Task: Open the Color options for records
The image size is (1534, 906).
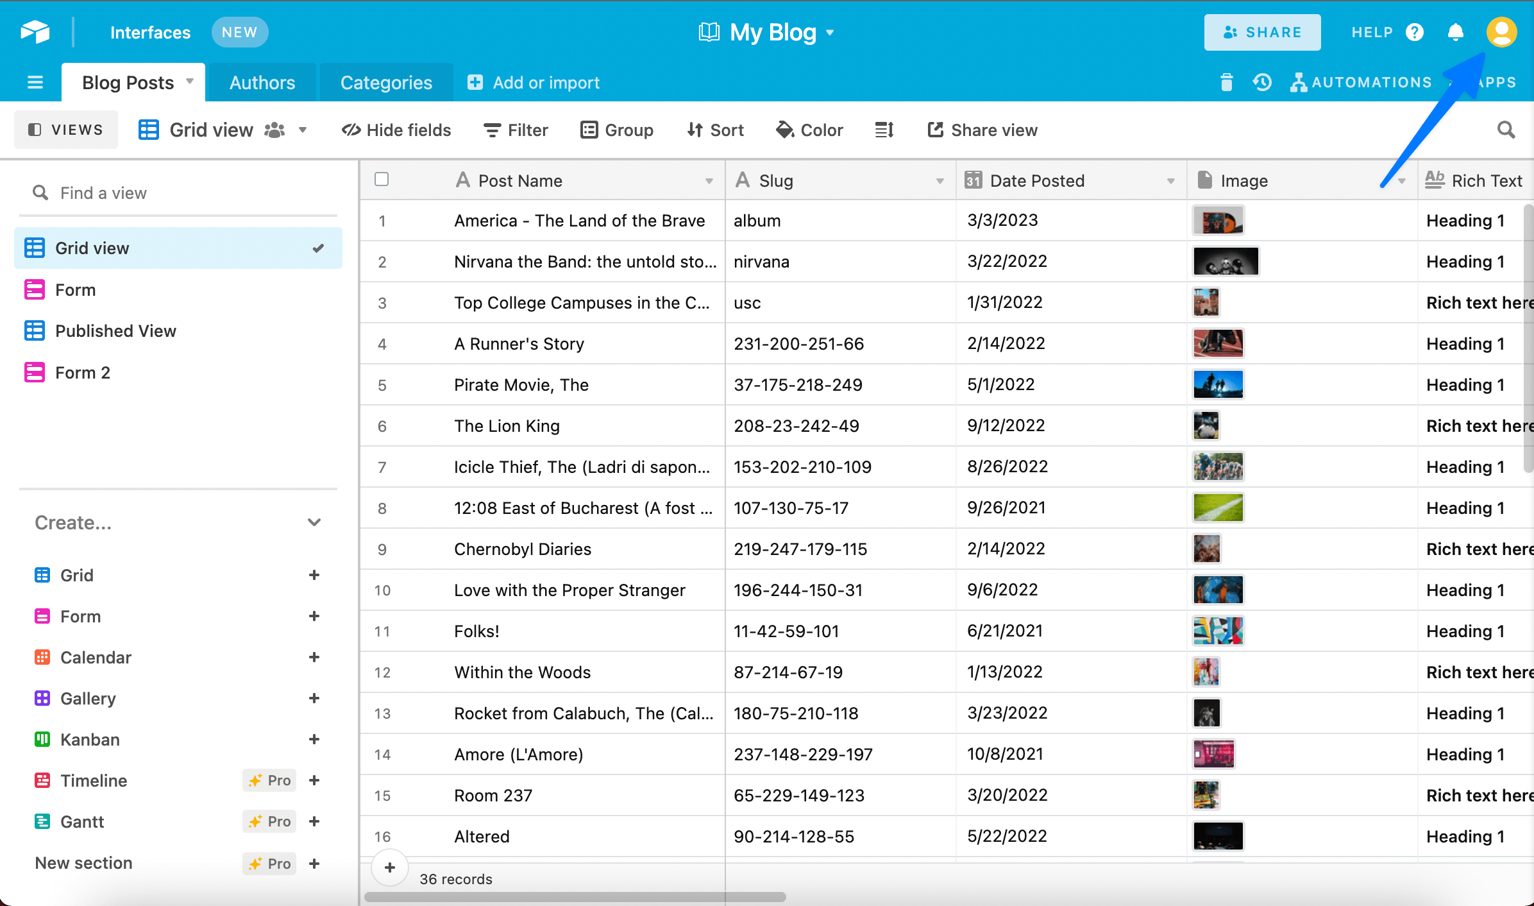Action: click(x=809, y=130)
